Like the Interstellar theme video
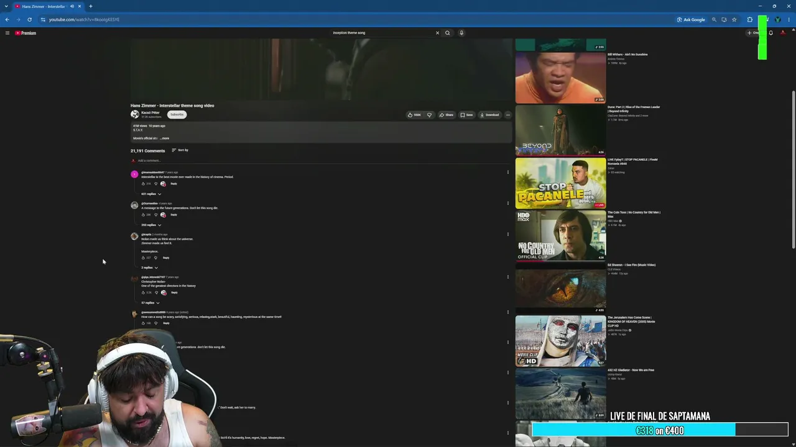Viewport: 796px width, 447px height. click(x=414, y=115)
